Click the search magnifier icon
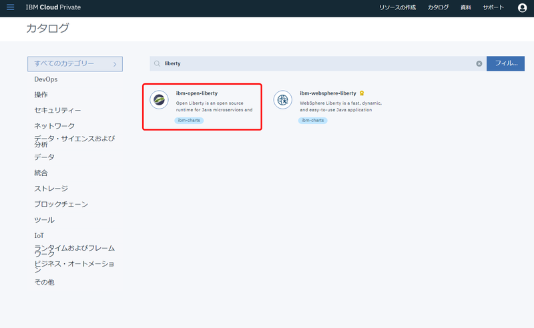 pyautogui.click(x=157, y=63)
